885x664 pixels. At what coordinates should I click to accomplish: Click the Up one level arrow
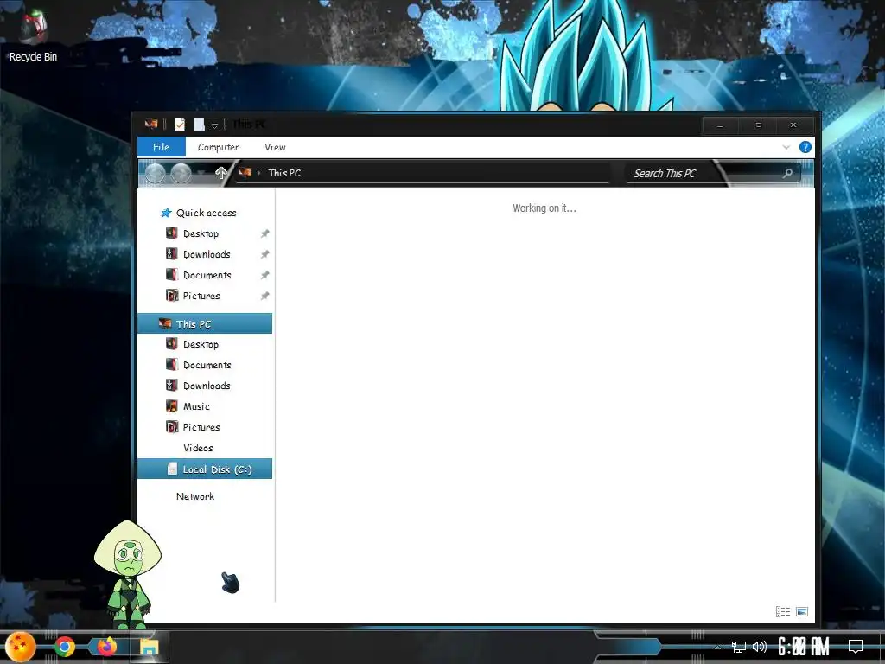coord(220,173)
